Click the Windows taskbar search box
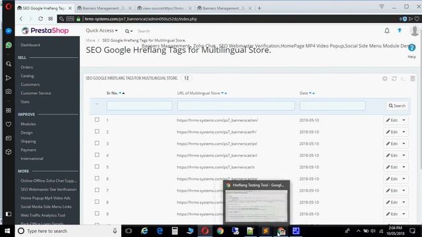This screenshot has width=422, height=237. 68,231
